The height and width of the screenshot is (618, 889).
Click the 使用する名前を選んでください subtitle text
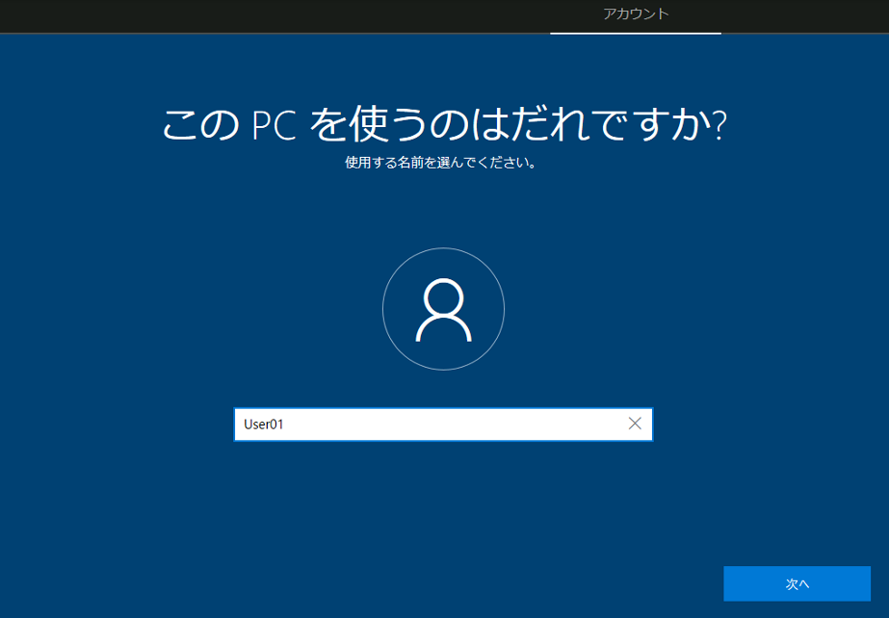tap(443, 163)
